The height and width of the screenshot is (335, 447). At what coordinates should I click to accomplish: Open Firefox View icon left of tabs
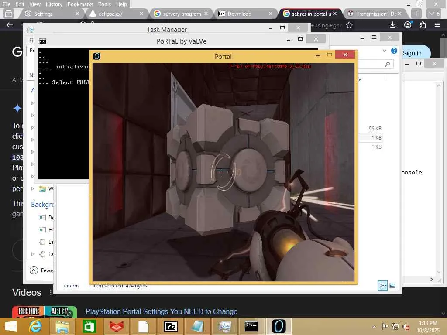[x=9, y=14]
